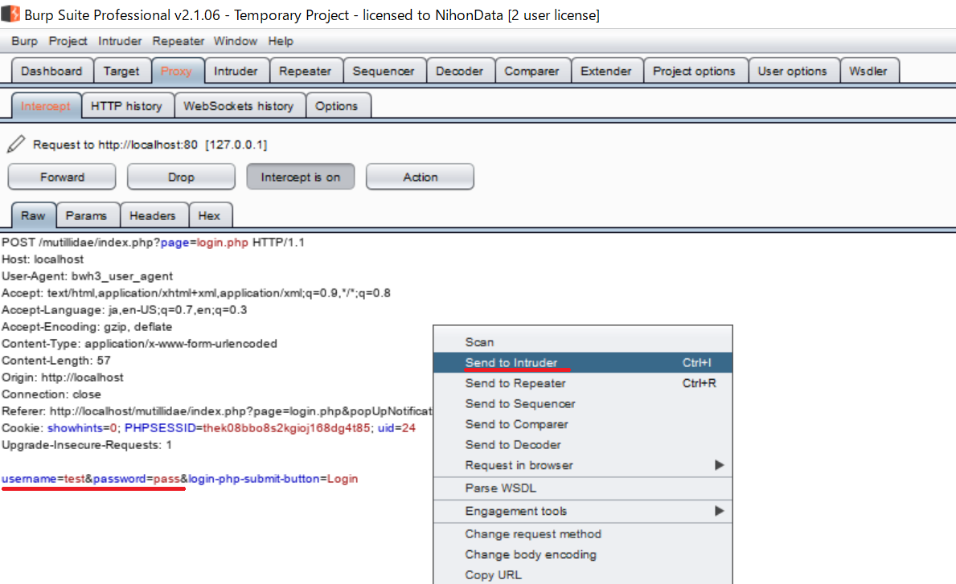Open the Project menu

tap(68, 41)
